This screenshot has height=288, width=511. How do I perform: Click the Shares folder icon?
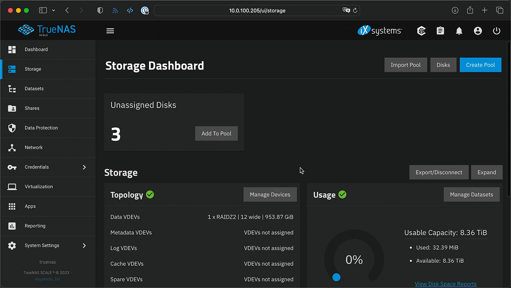pos(12,108)
